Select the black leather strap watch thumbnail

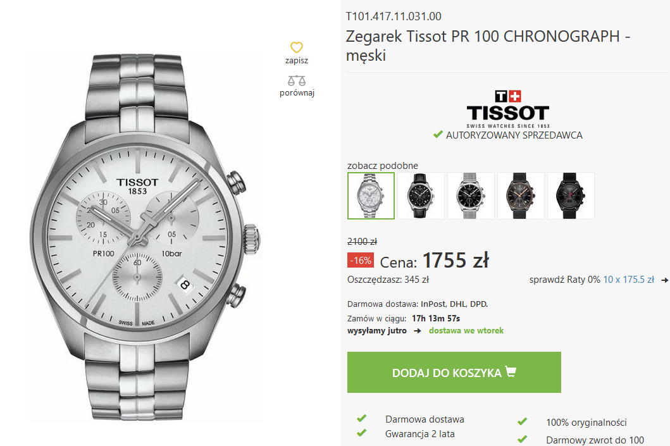421,195
